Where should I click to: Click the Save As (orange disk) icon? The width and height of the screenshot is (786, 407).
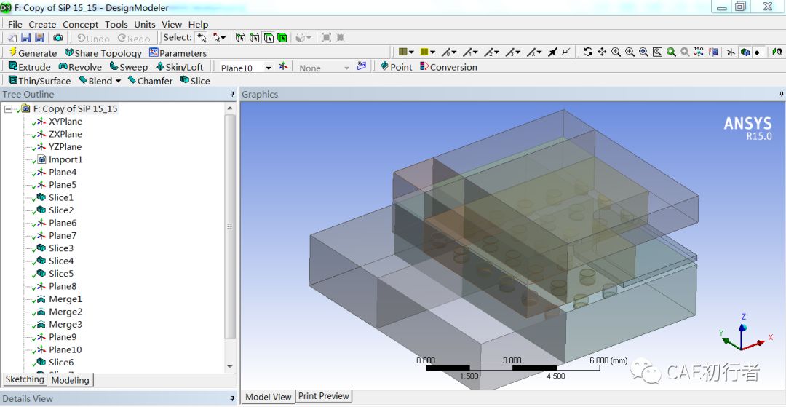click(x=40, y=38)
